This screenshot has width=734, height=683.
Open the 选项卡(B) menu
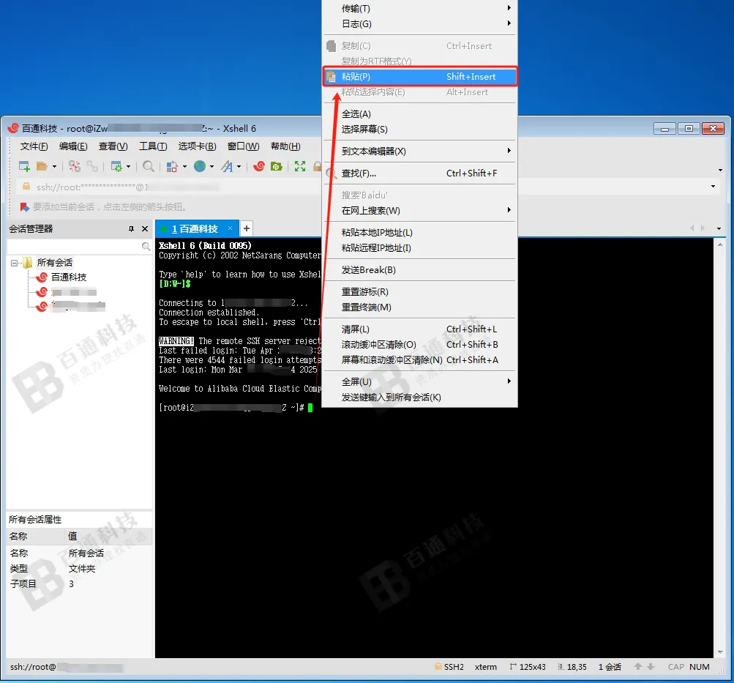pos(197,146)
